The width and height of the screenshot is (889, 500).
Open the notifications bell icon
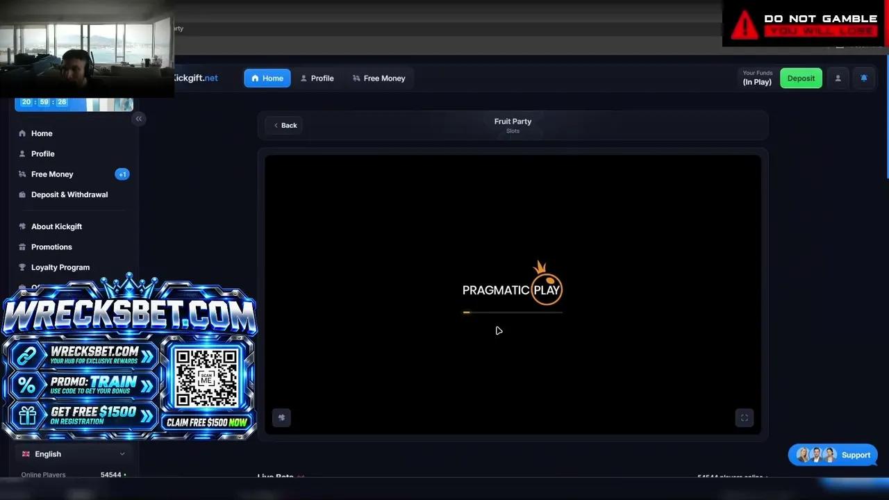point(864,78)
